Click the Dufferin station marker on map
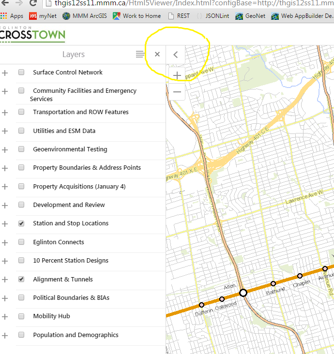Viewport: 334px width, 354px height. pos(201,305)
